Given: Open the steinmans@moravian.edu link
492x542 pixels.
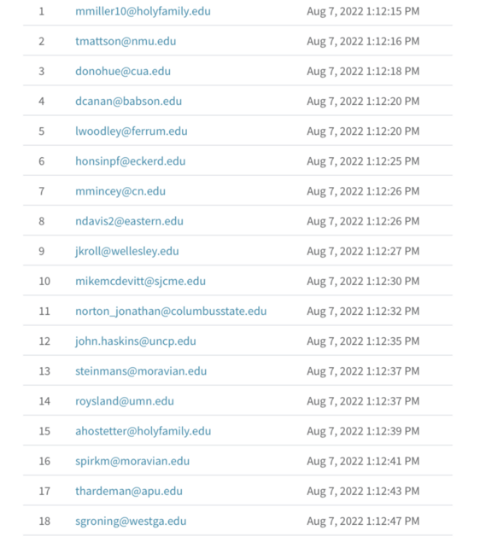Looking at the screenshot, I should pyautogui.click(x=141, y=371).
